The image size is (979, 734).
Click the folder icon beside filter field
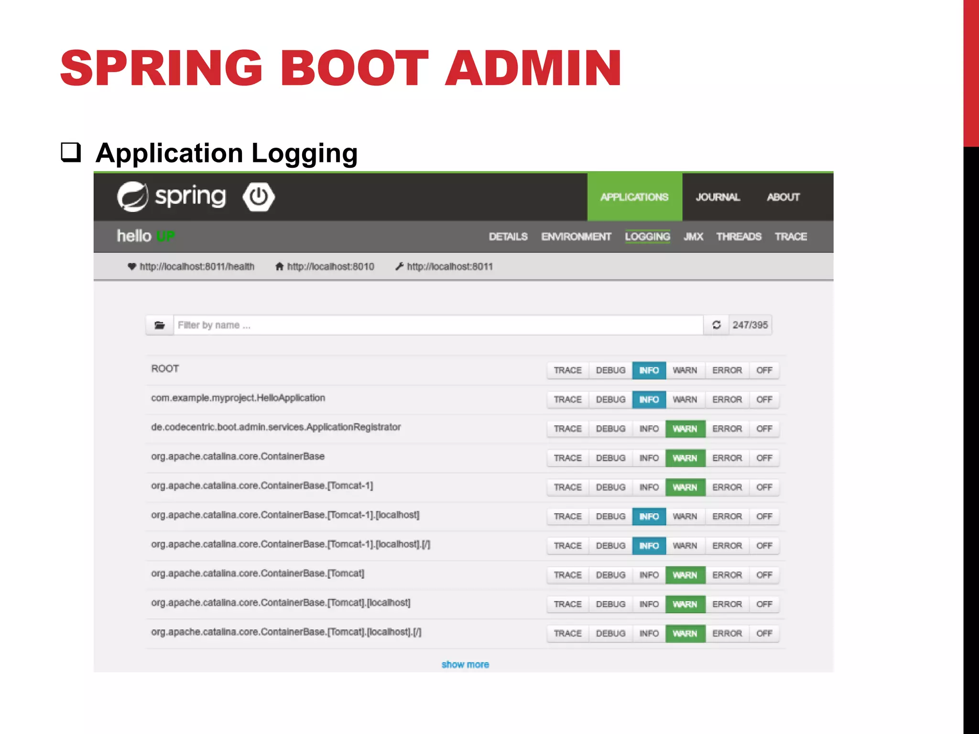pos(160,325)
